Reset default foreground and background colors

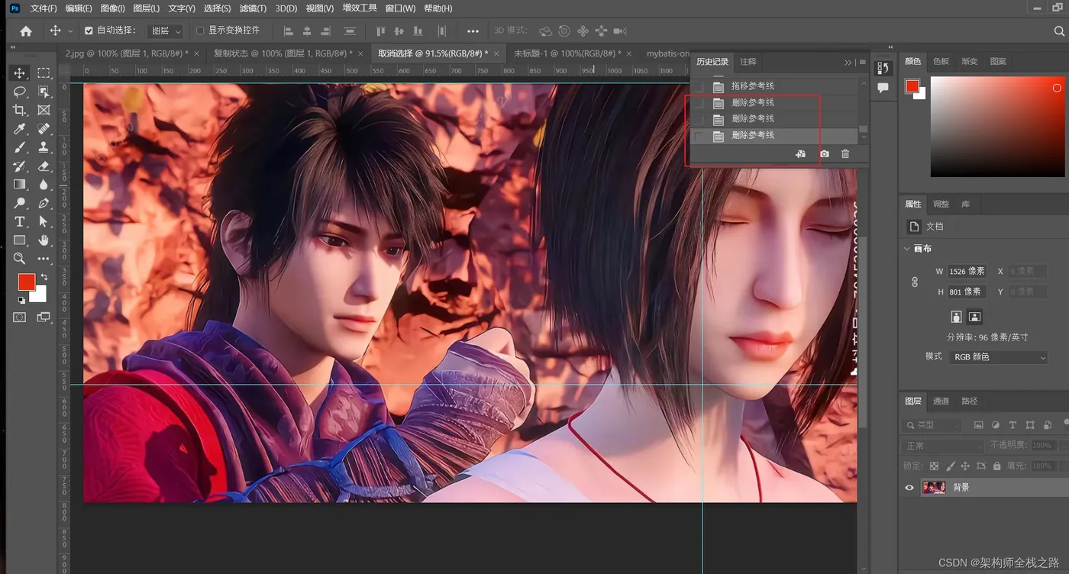pyautogui.click(x=21, y=301)
